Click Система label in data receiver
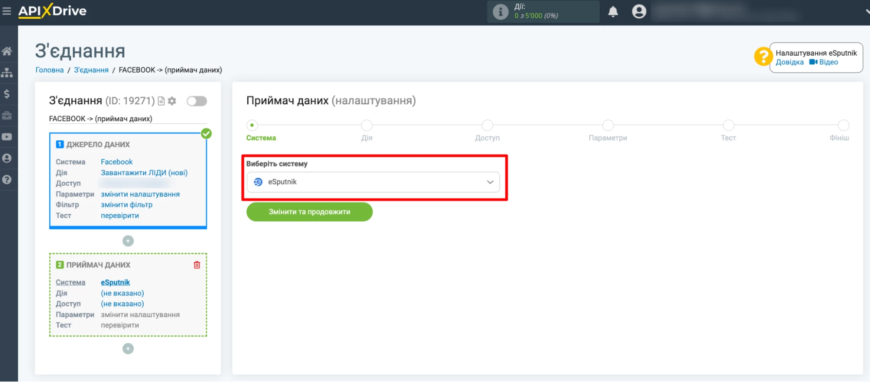 [x=71, y=282]
